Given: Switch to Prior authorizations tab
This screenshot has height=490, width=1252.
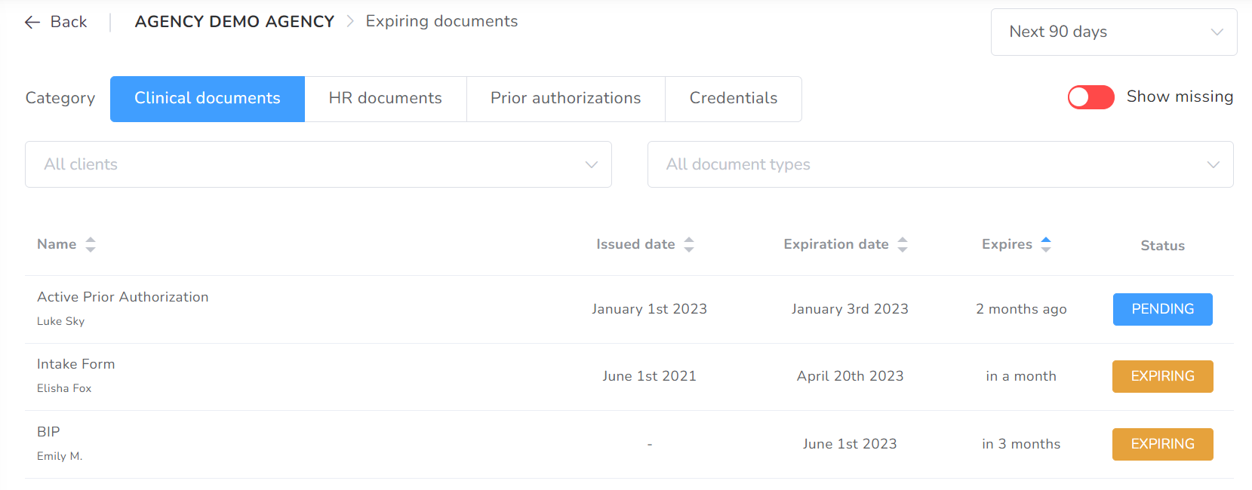Looking at the screenshot, I should (565, 99).
